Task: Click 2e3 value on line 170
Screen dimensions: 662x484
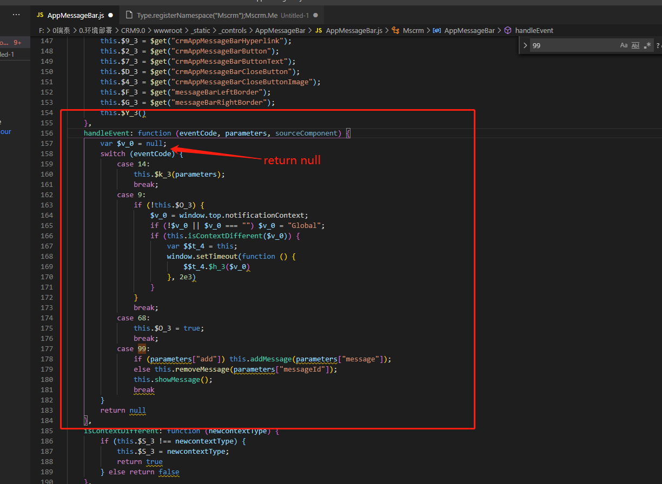Action: pos(186,277)
